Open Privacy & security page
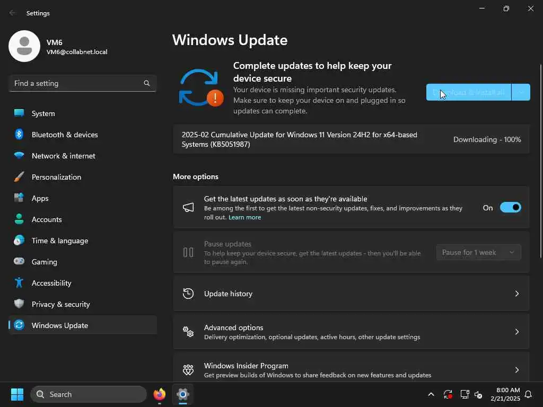Screen dimensions: 543x407 (82, 304)
